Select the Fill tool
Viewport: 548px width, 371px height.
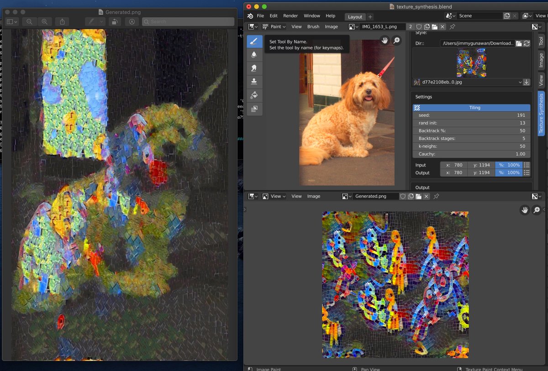[x=254, y=95]
